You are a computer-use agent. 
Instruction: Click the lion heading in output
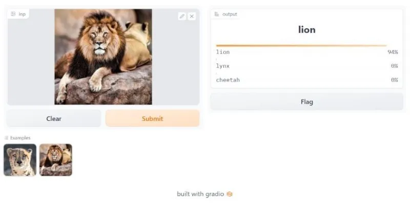point(306,30)
